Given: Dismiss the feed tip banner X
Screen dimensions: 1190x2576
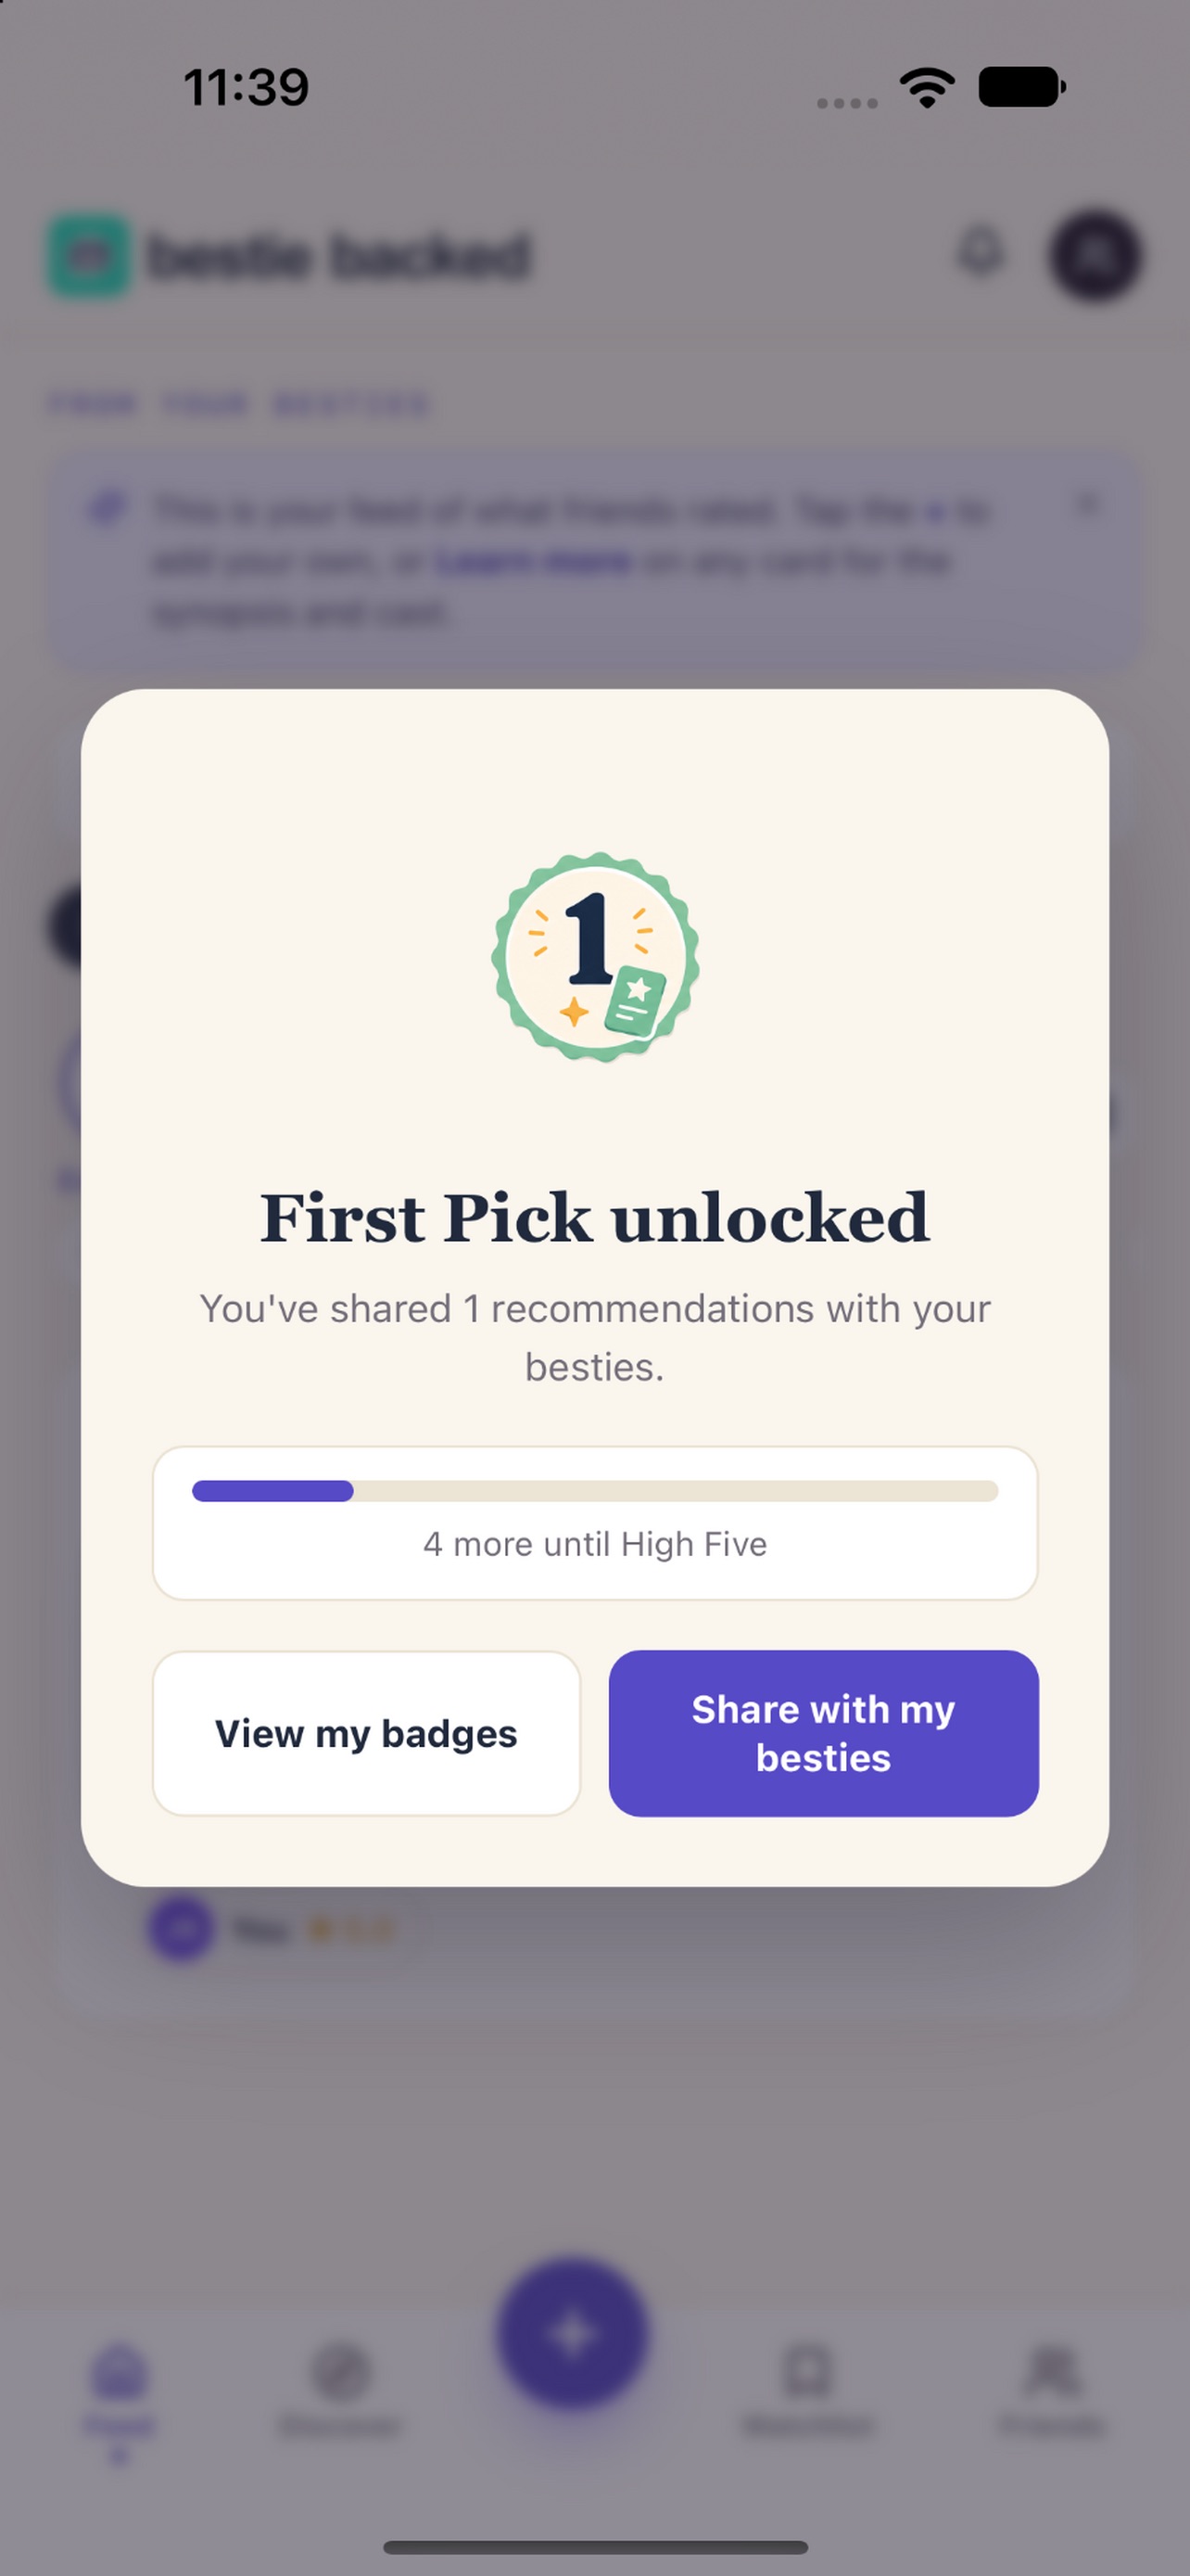Looking at the screenshot, I should 1088,503.
